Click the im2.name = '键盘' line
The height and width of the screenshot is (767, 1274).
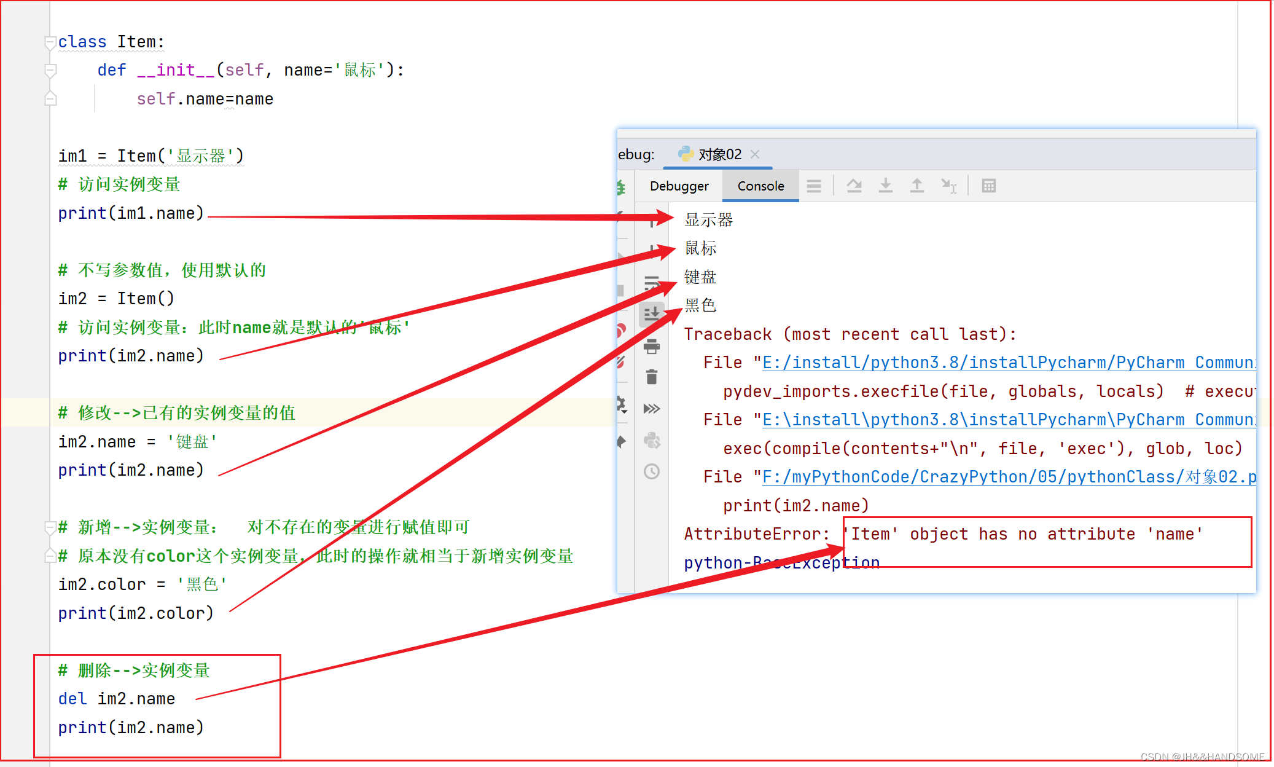click(138, 442)
